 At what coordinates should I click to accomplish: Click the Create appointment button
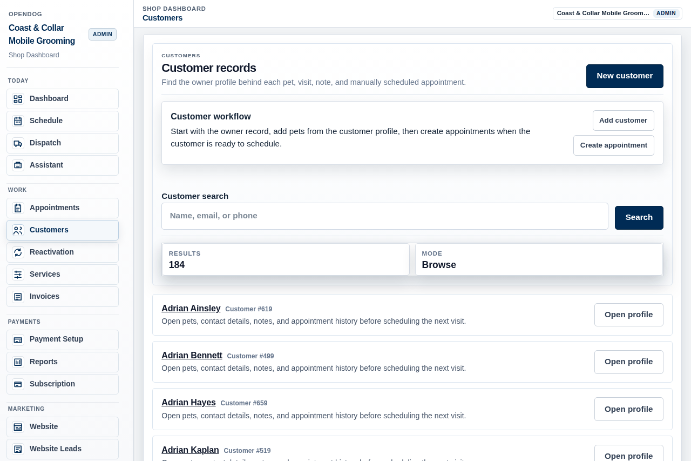click(613, 145)
